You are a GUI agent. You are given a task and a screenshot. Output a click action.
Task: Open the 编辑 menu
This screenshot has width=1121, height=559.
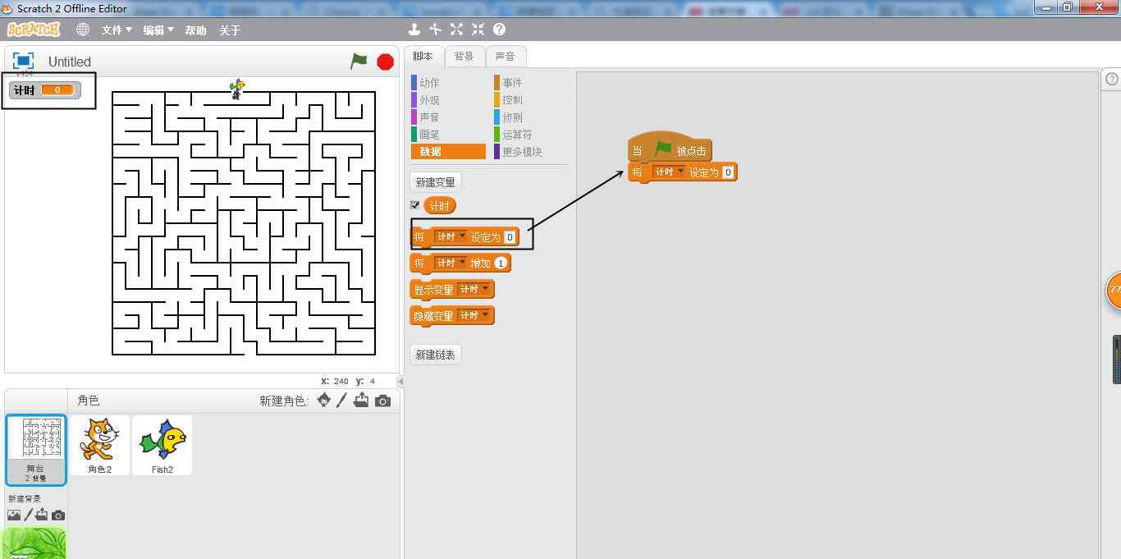158,30
